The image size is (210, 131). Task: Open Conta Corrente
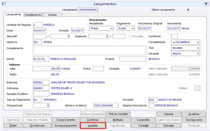(66, 120)
